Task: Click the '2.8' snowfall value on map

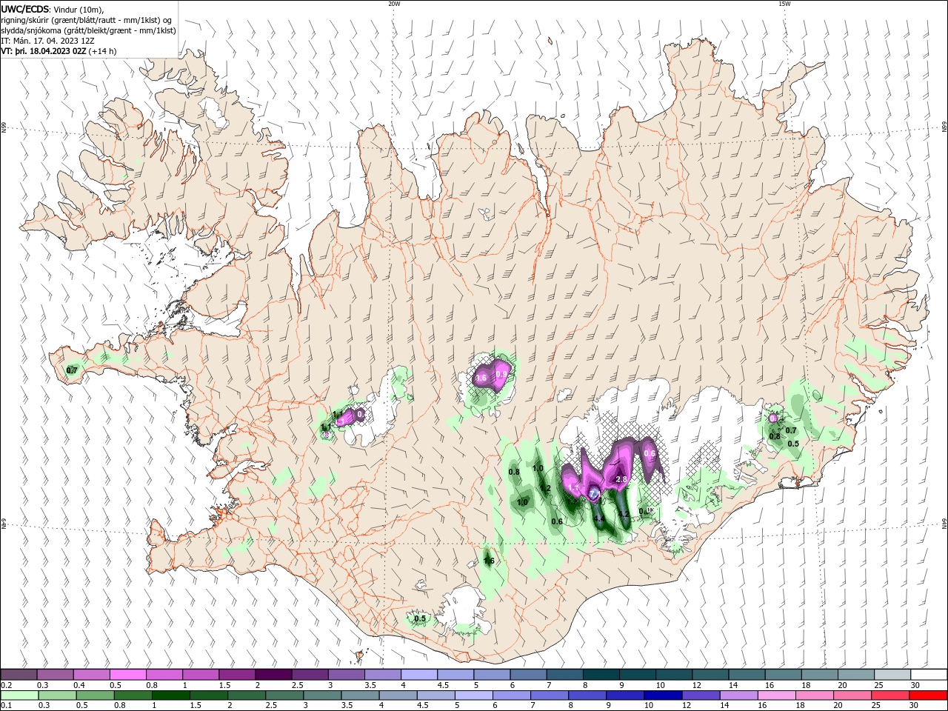Action: pos(621,480)
